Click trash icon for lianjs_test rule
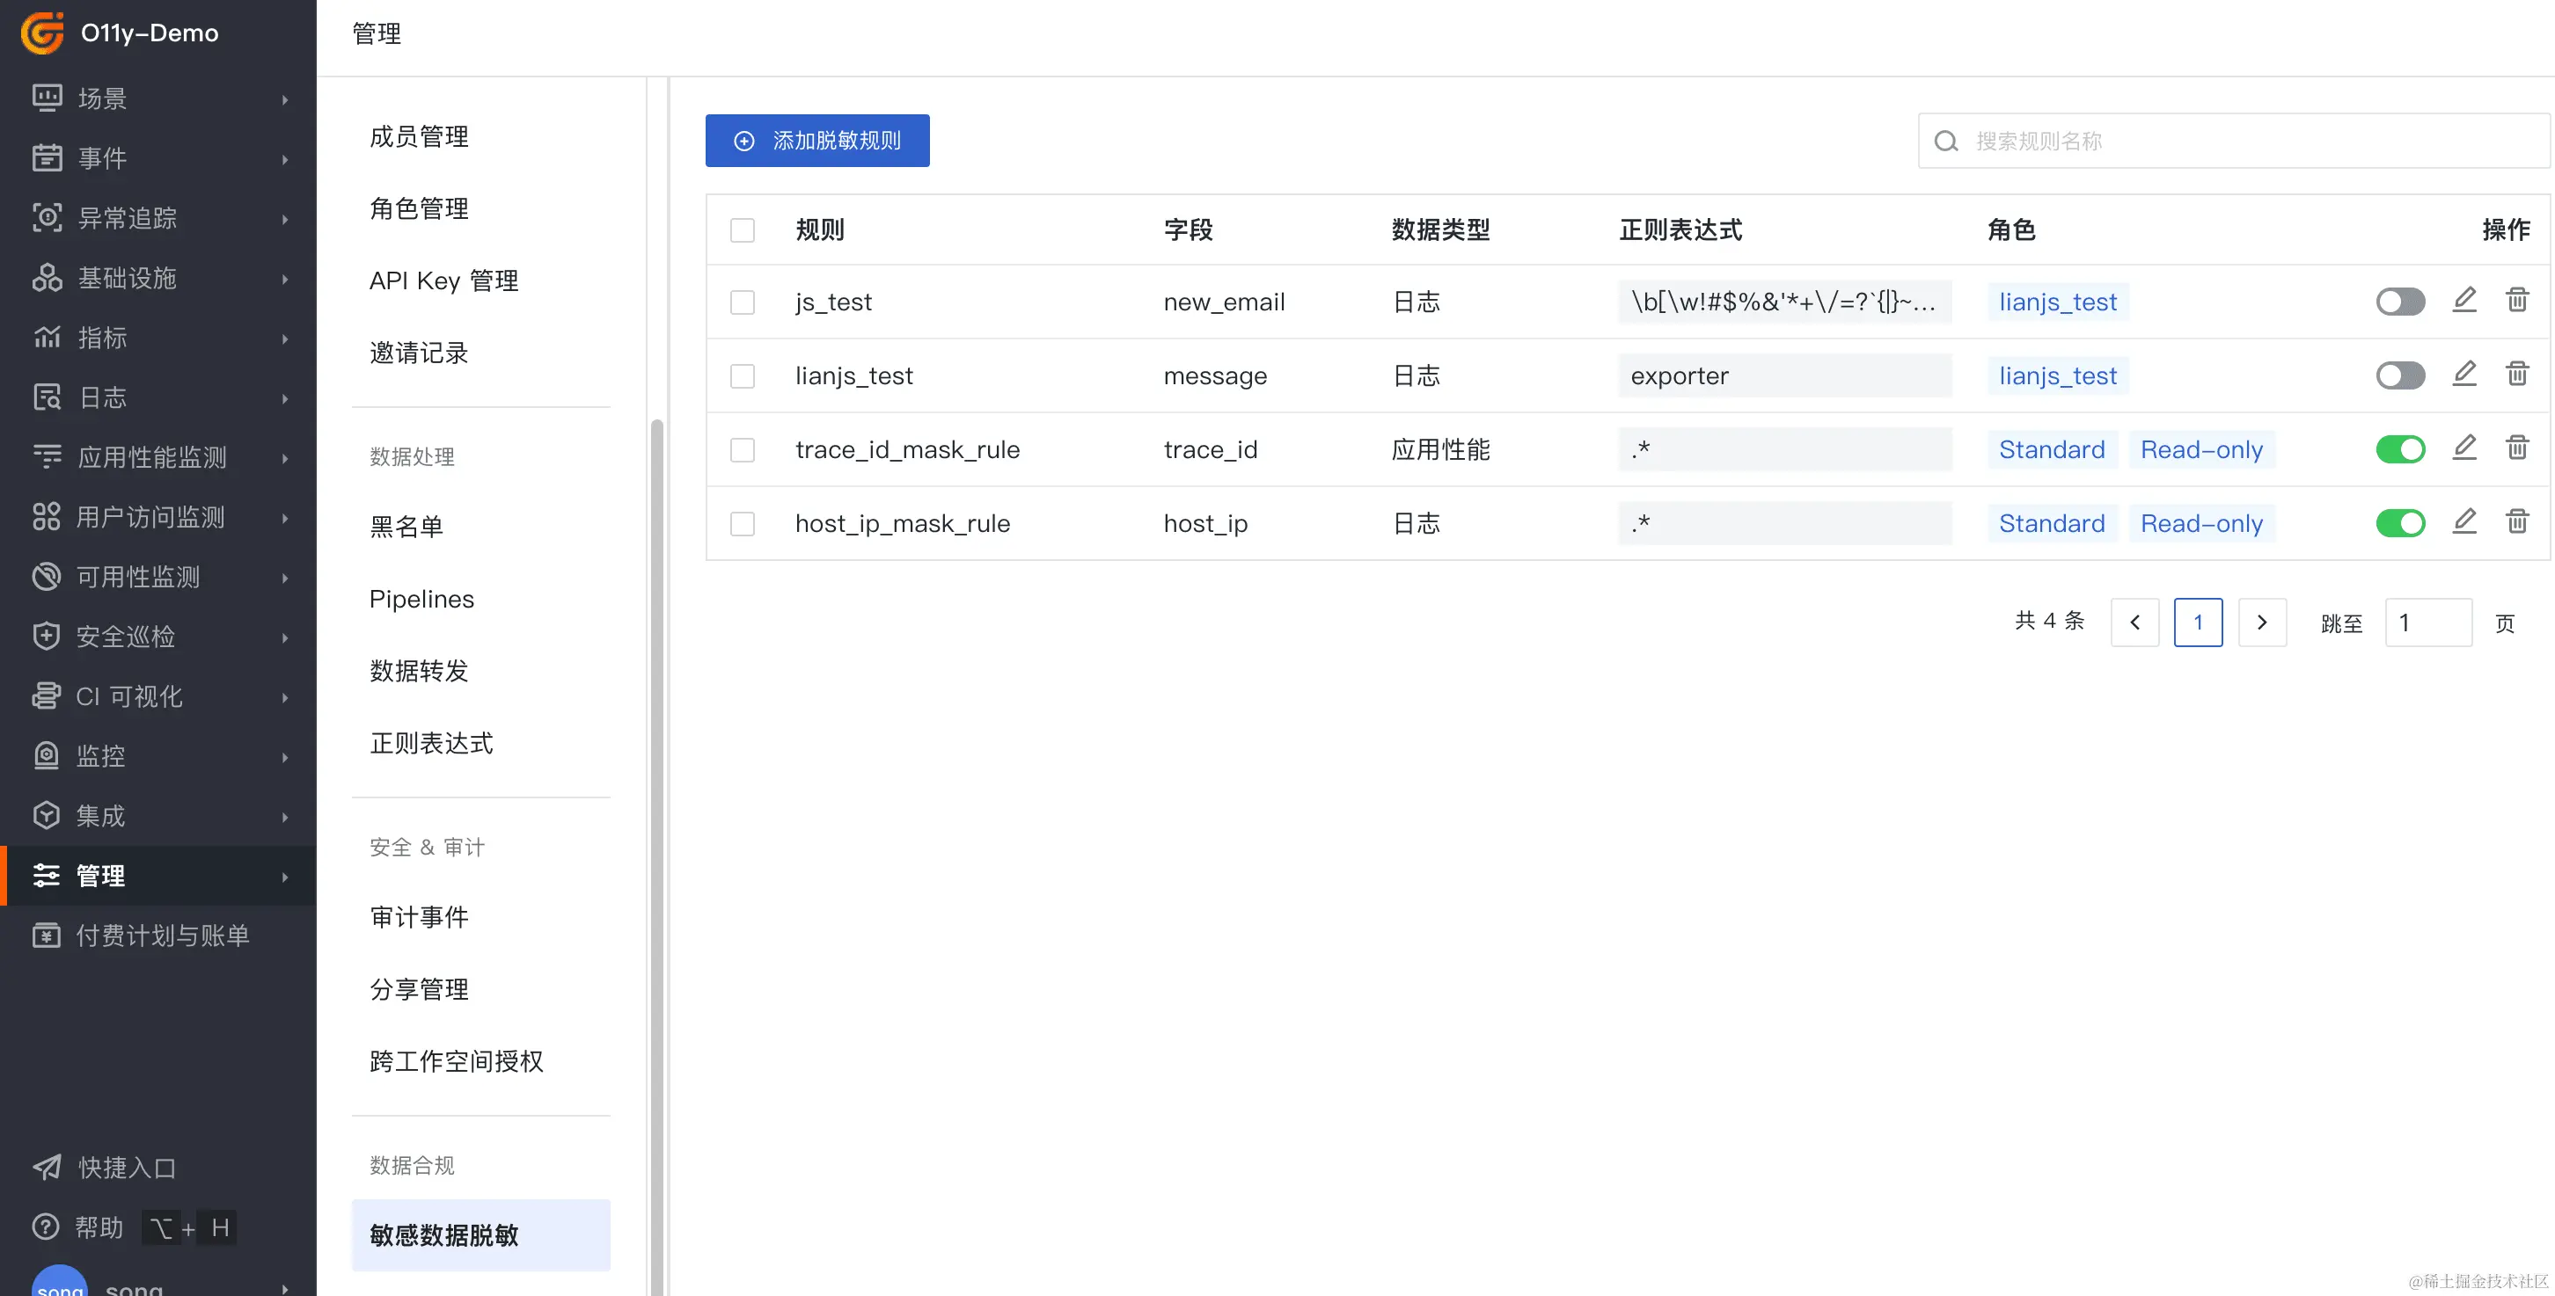The image size is (2555, 1296). (2516, 374)
